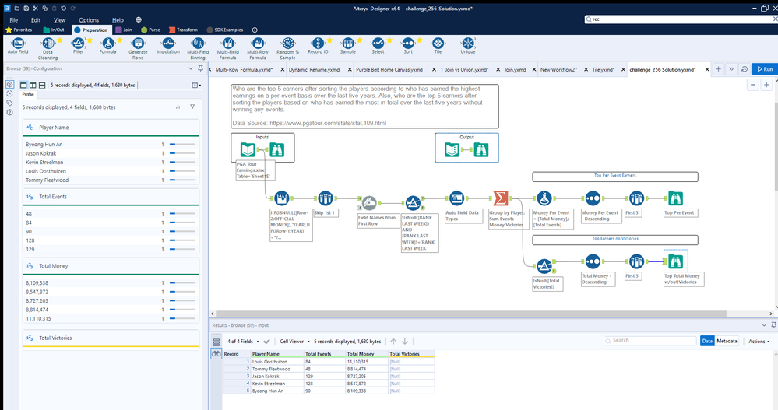Choose the Multi-Row Formula tool
The width and height of the screenshot is (778, 410).
258,48
